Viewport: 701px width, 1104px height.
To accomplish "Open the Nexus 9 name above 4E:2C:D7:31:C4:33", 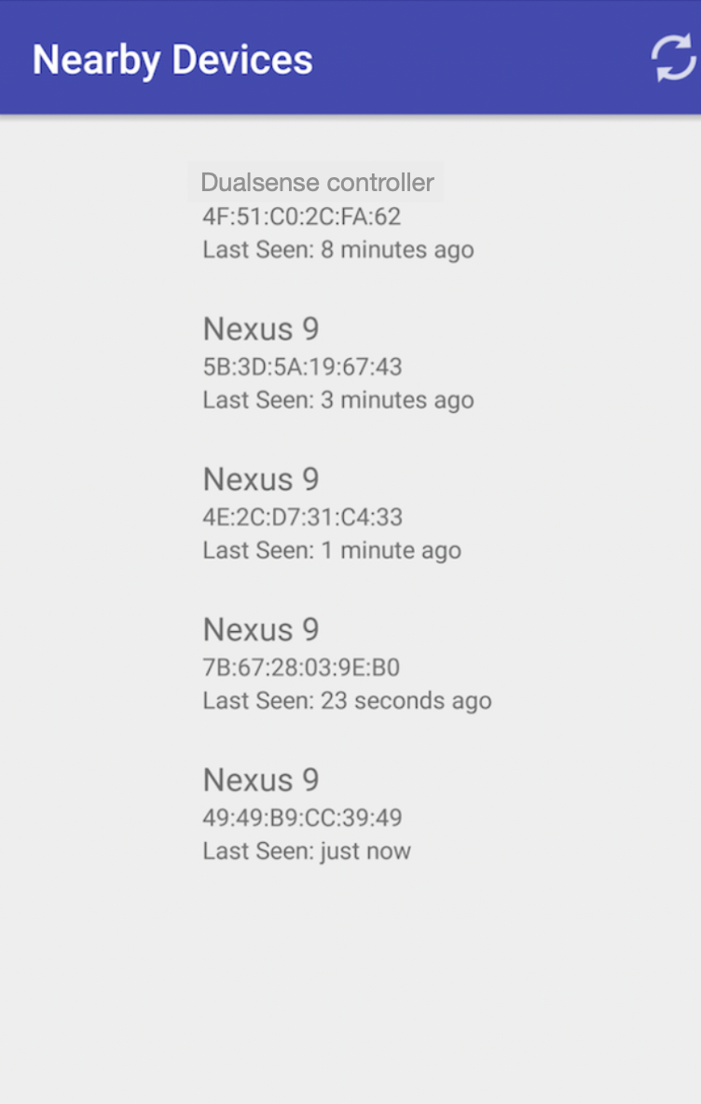I will pos(261,479).
